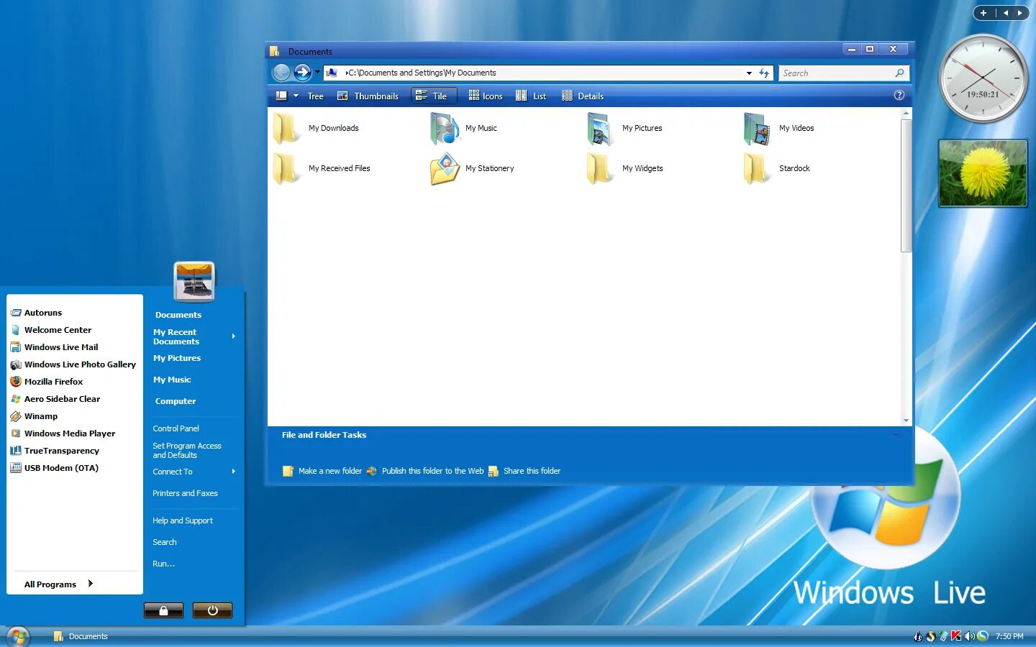Click the vertical scrollbar thumb in Documents window
Screen dimensions: 1036x647
(x=906, y=185)
